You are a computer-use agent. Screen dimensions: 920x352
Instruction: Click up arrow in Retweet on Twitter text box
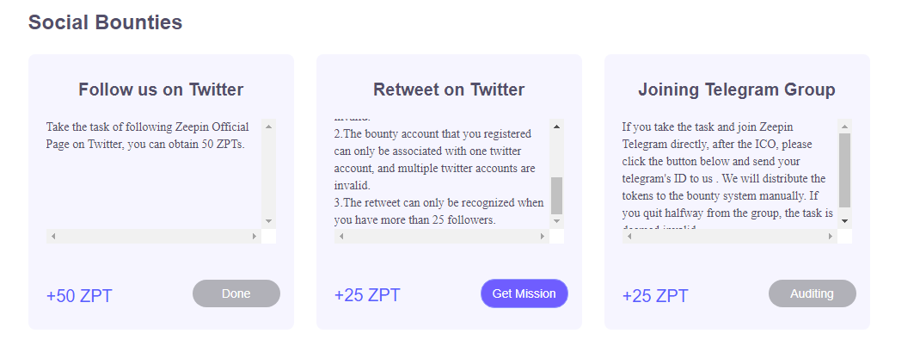[x=557, y=127]
